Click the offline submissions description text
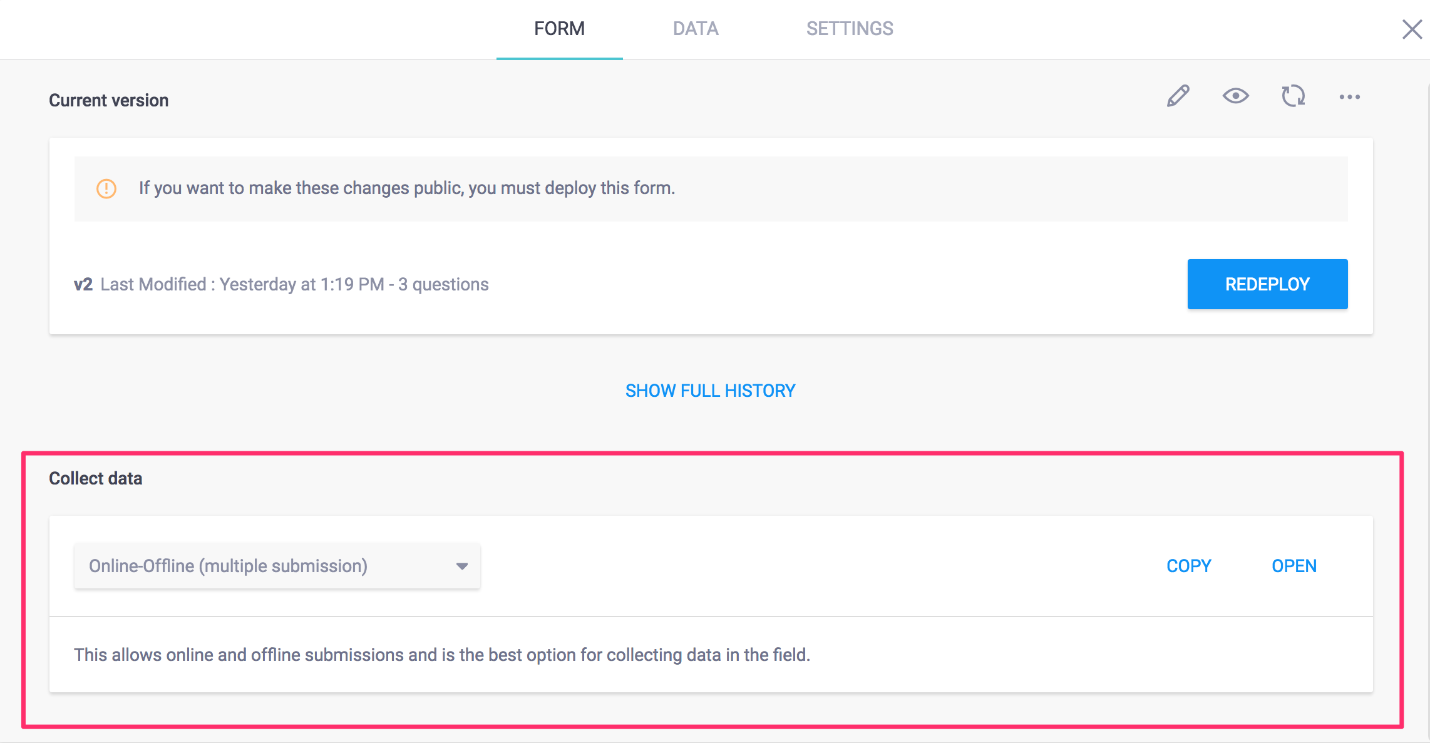 click(442, 655)
